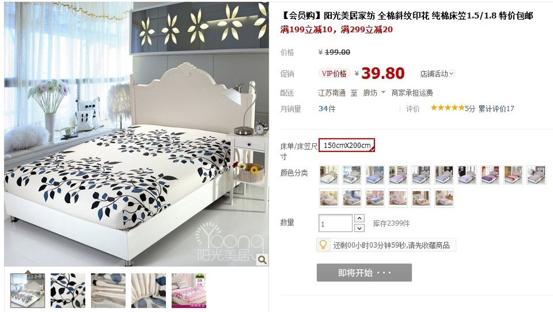Increase quantity with the up arrow
Image resolution: width=553 pixels, height=312 pixels.
click(x=359, y=218)
